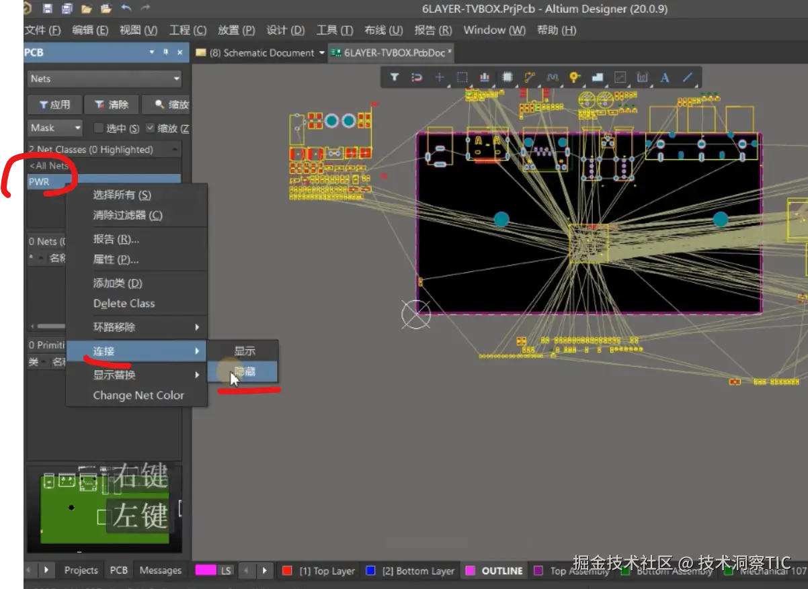808x589 pixels.
Task: Select the 连接 context menu item
Action: click(136, 351)
